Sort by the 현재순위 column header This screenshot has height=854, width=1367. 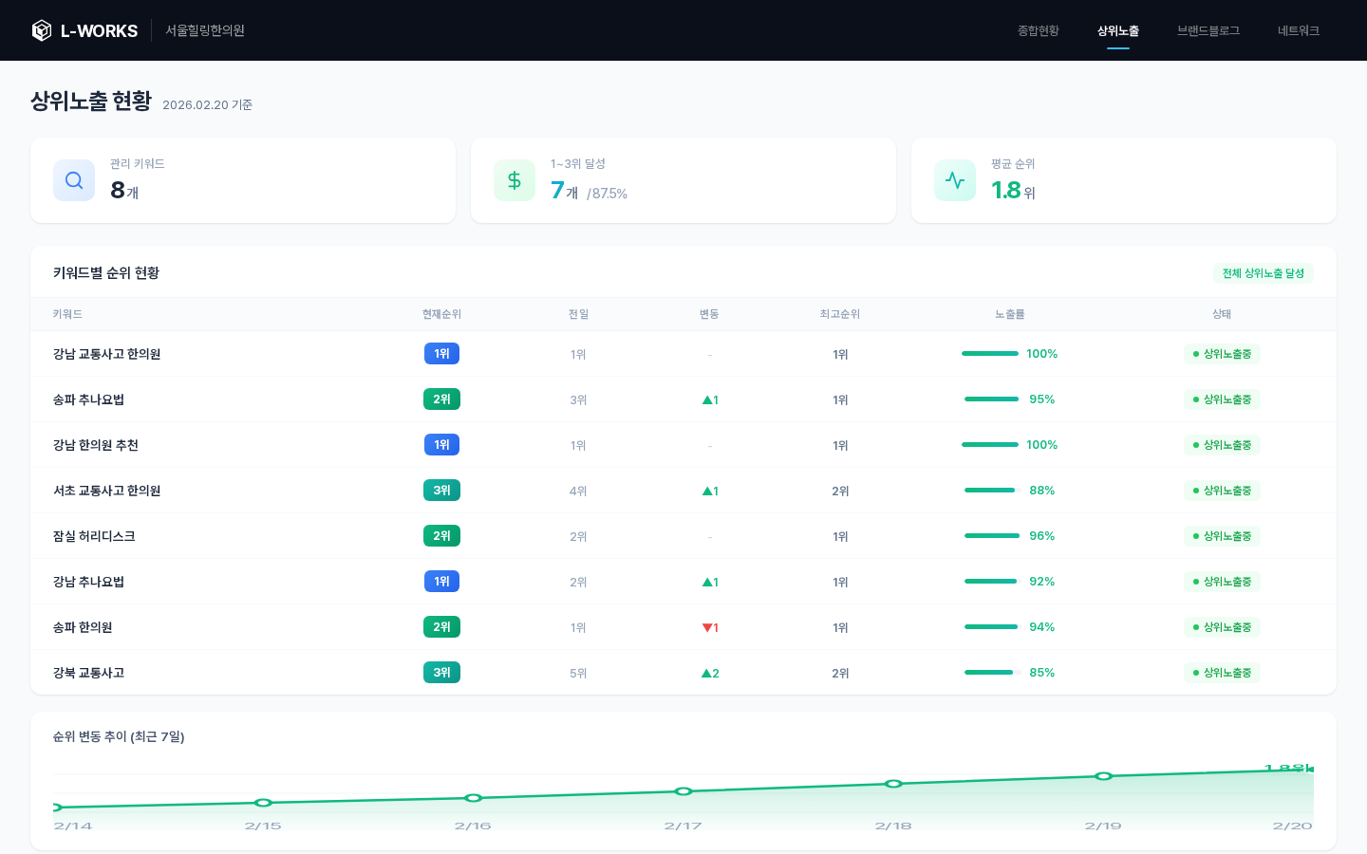(441, 314)
